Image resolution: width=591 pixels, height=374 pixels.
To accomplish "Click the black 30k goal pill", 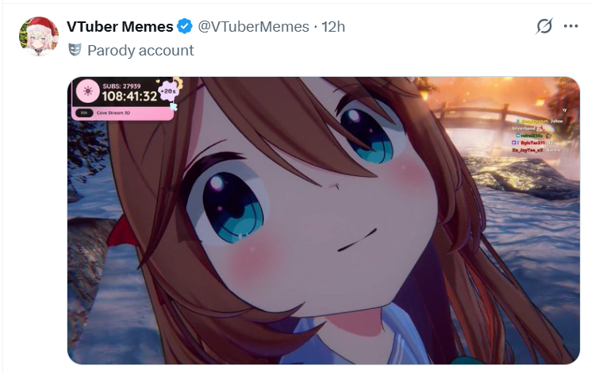I will point(84,113).
